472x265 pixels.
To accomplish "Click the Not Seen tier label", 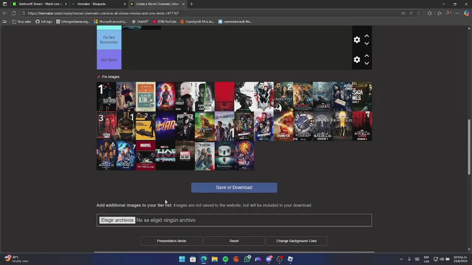I will [109, 60].
